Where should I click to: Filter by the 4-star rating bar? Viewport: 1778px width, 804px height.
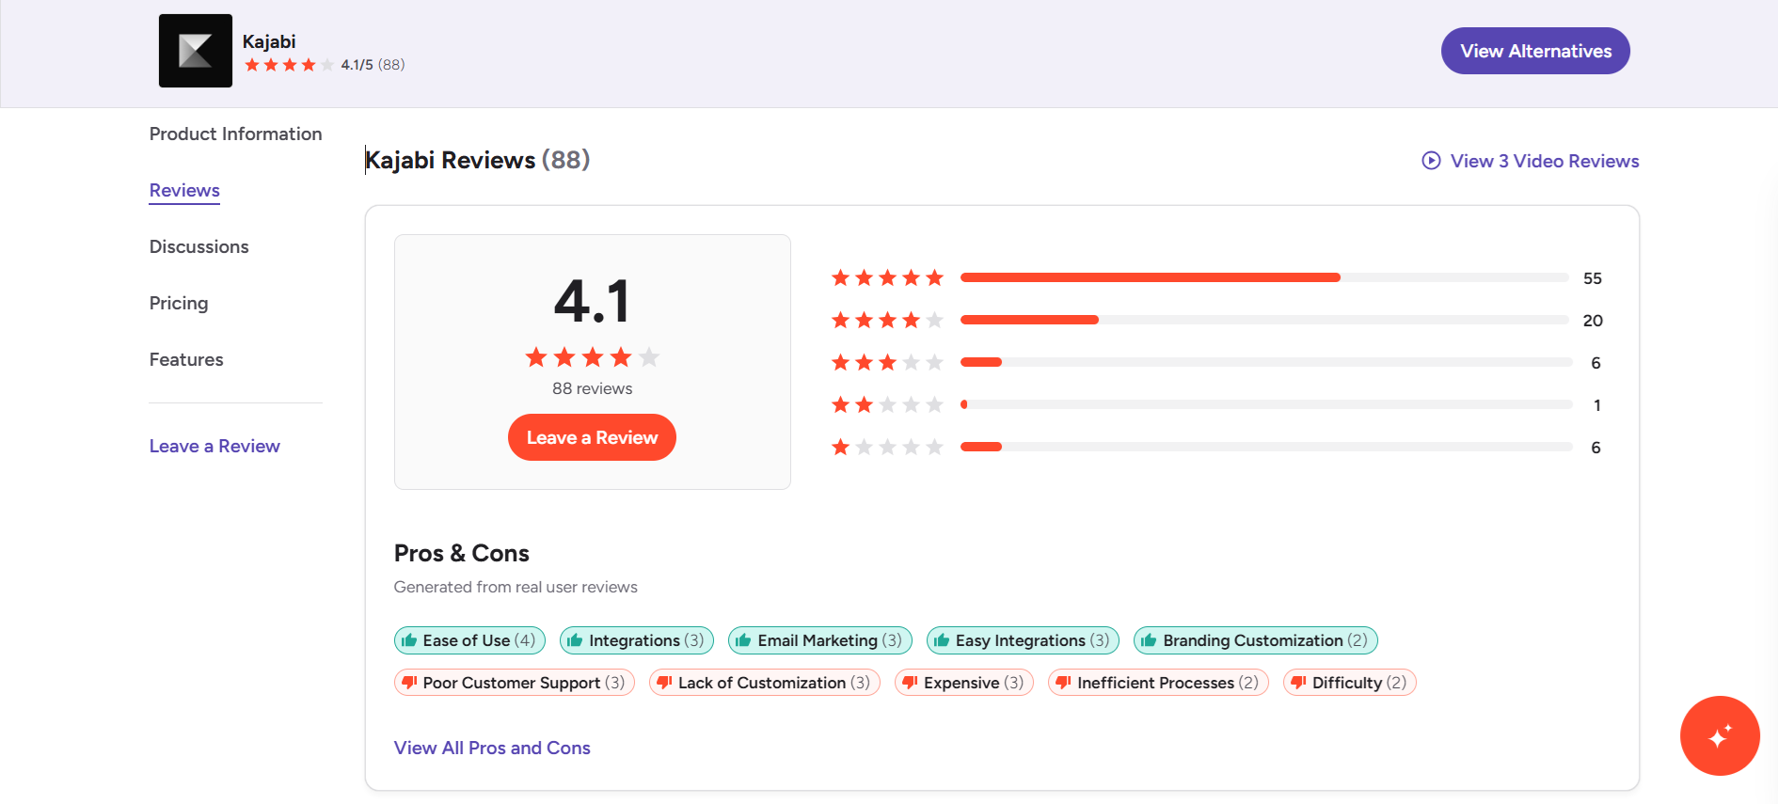[1264, 320]
